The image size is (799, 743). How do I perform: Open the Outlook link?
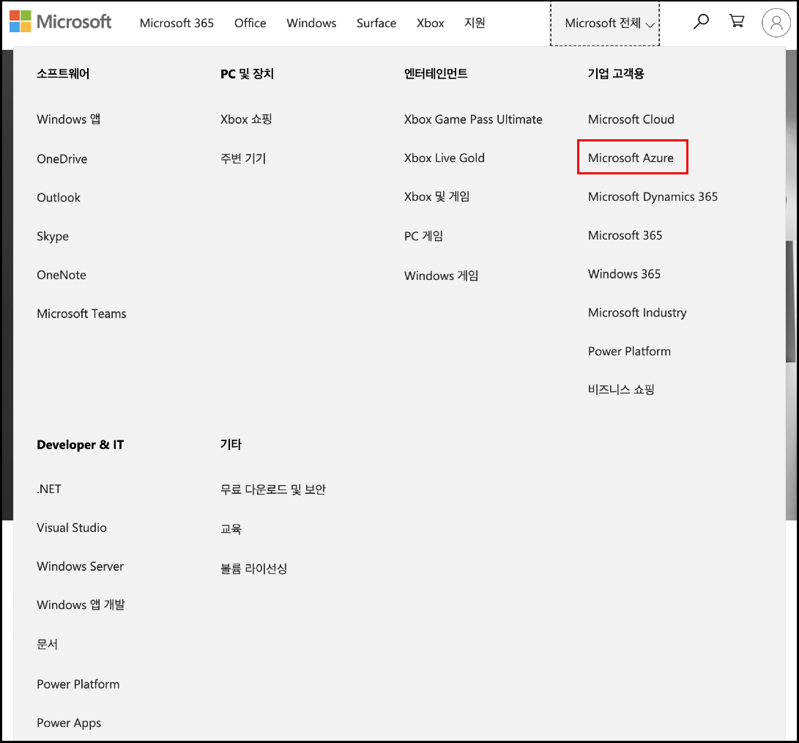pyautogui.click(x=58, y=197)
